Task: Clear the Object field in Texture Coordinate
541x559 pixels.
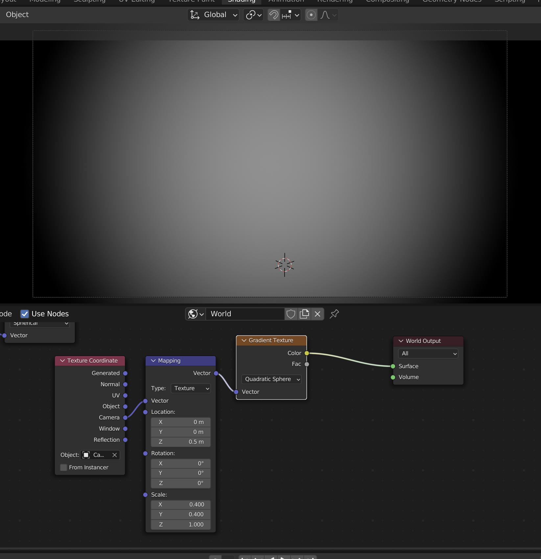Action: click(x=114, y=455)
